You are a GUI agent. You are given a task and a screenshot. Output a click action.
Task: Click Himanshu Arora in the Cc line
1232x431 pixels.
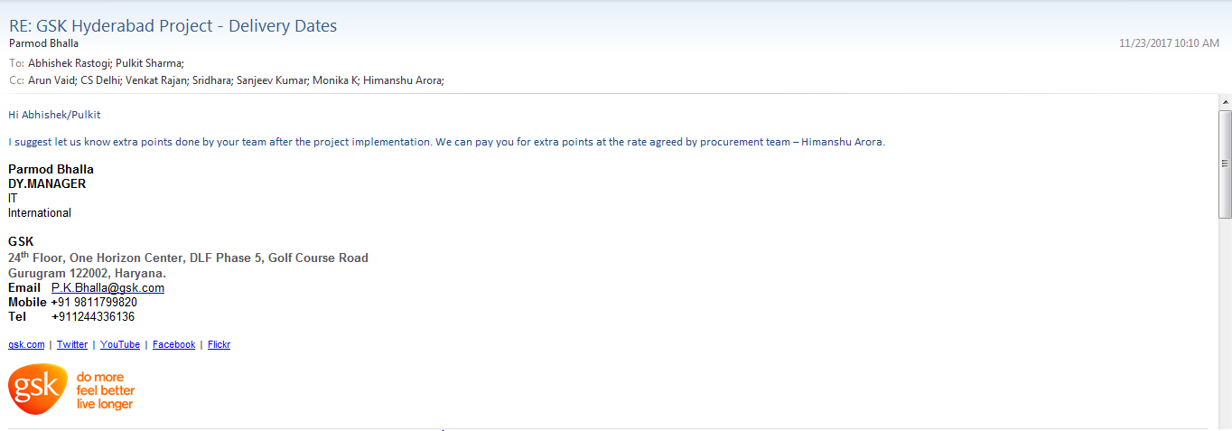point(402,80)
